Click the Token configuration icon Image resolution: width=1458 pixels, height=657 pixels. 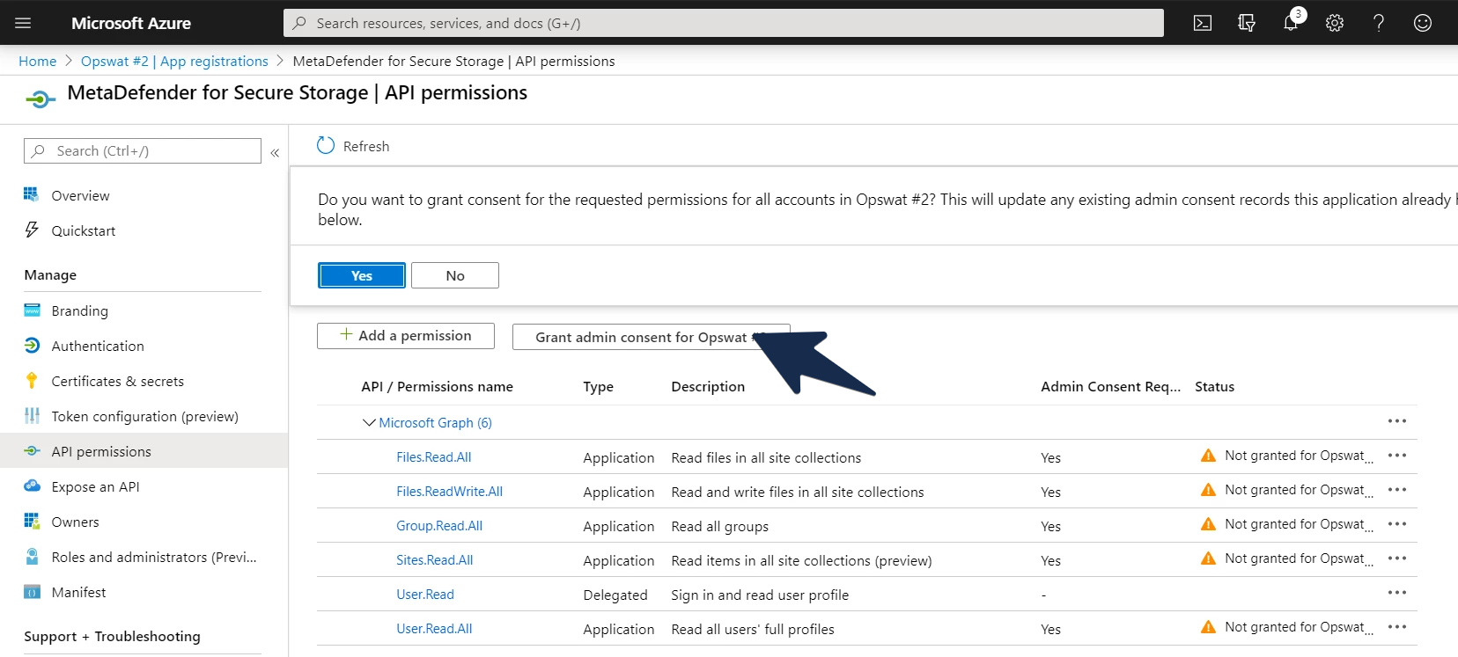(x=32, y=415)
